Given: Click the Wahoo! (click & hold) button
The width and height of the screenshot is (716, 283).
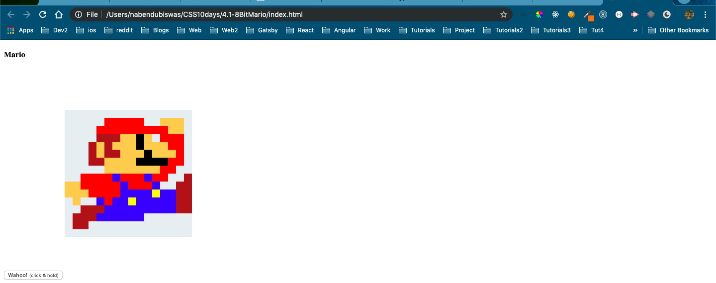Looking at the screenshot, I should 33,275.
